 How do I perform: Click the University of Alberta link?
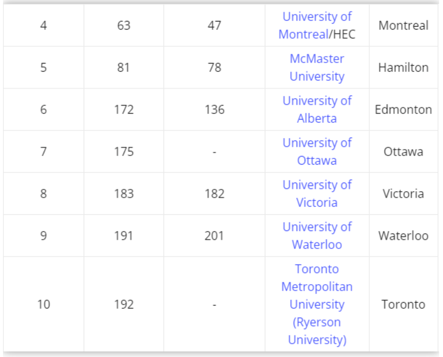pos(317,109)
